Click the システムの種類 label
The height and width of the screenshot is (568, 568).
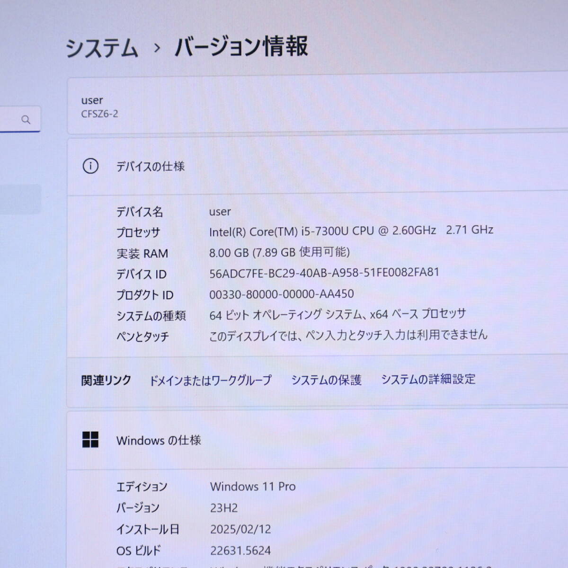pos(151,316)
